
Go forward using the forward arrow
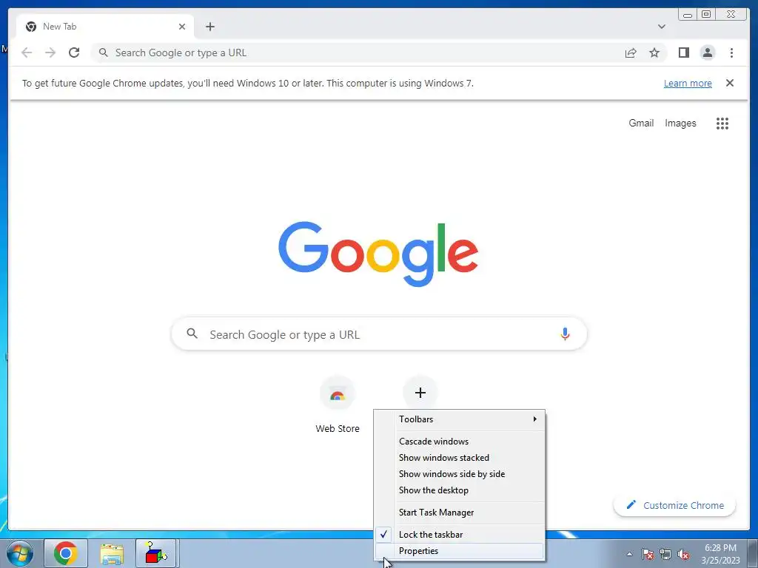(50, 53)
